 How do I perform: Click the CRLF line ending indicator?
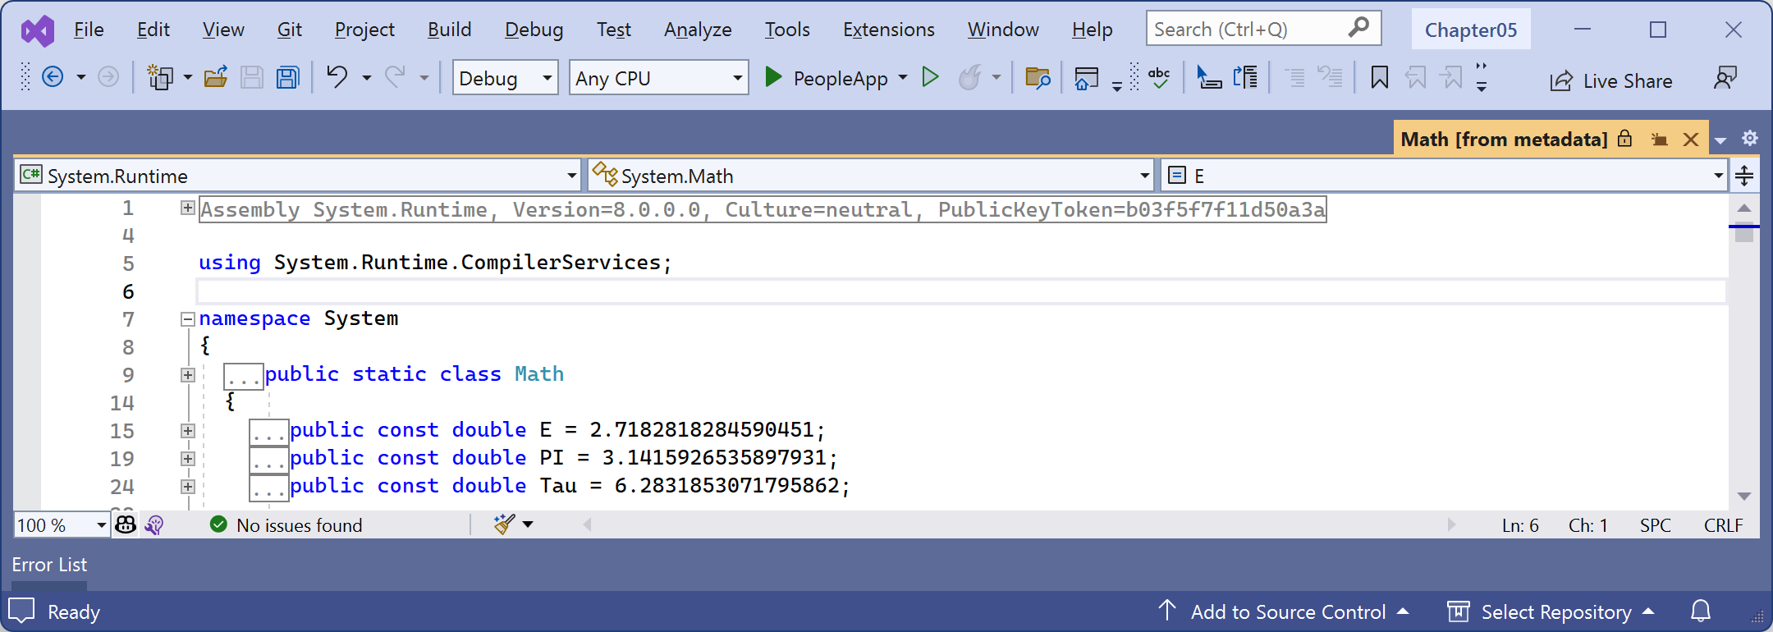(1723, 525)
